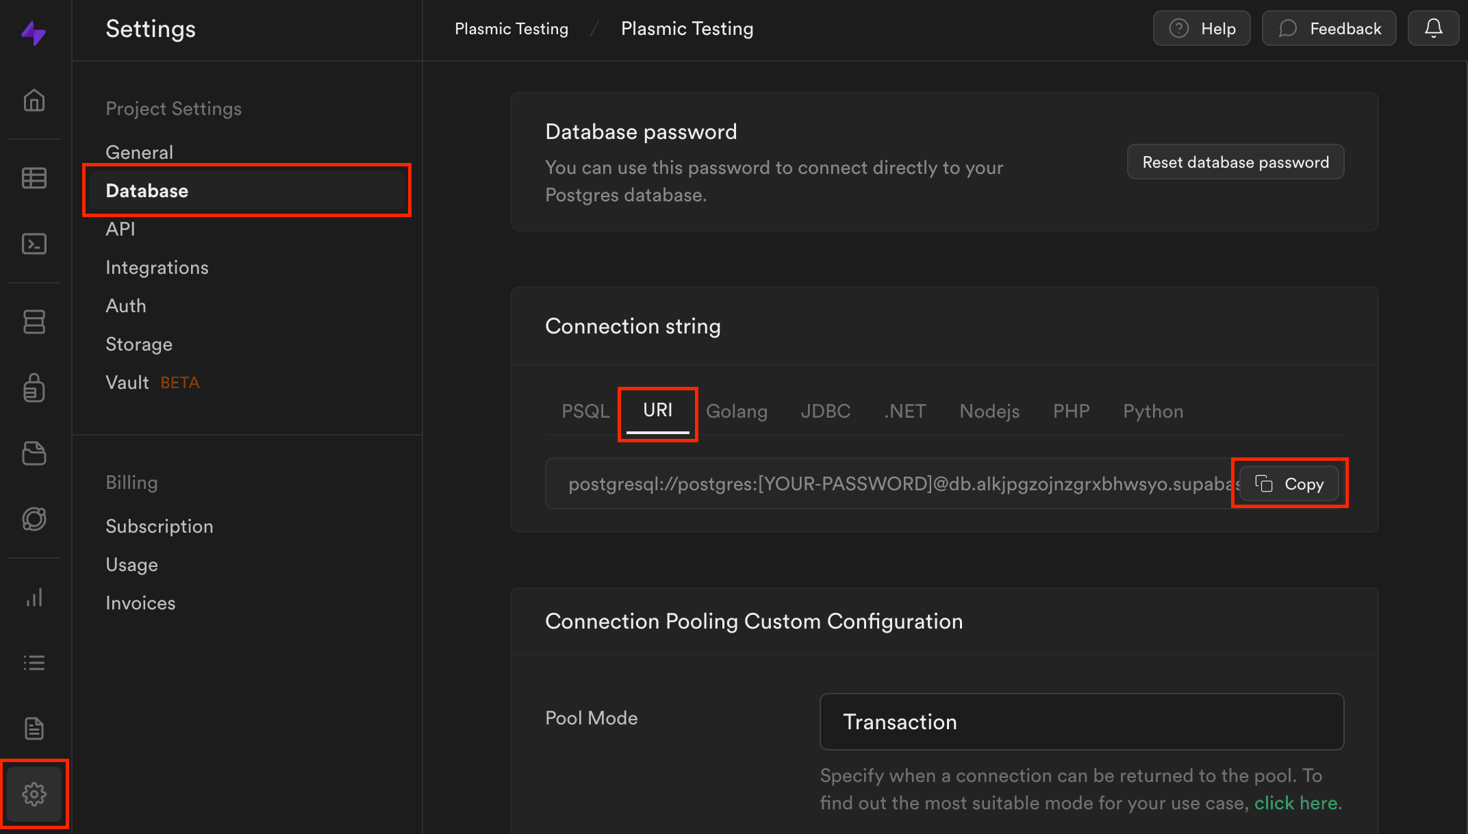Select the Python tab
The width and height of the screenshot is (1468, 834).
[x=1153, y=411]
